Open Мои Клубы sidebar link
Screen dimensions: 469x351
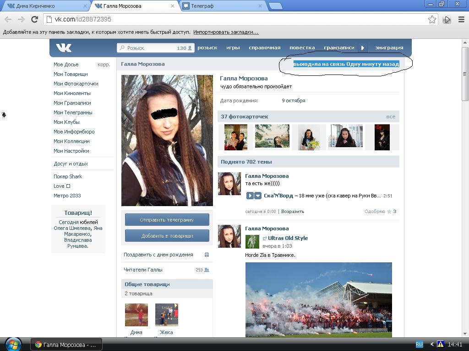[x=66, y=122]
